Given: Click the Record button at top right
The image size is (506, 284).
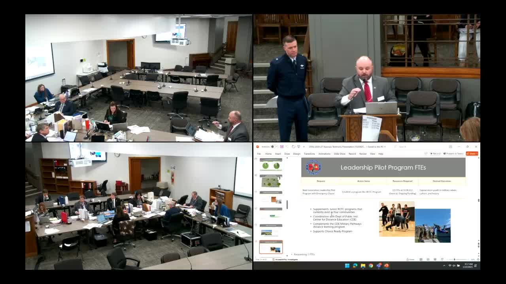Looking at the screenshot, I should [436, 154].
